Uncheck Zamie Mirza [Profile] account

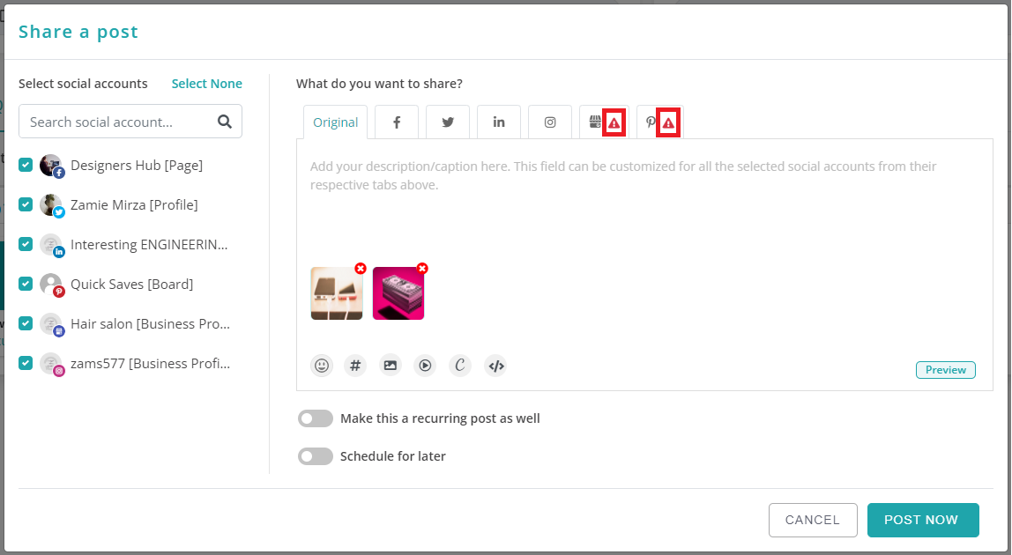coord(26,204)
